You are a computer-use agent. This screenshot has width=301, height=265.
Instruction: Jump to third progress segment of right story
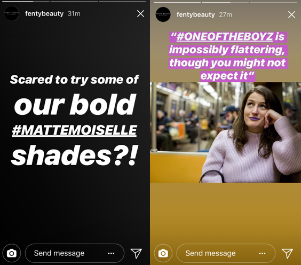pyautogui.click(x=273, y=3)
